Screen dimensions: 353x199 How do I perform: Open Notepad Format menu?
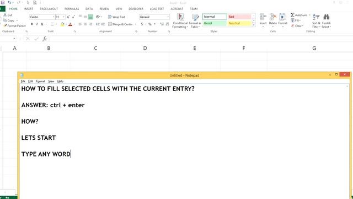[40, 81]
